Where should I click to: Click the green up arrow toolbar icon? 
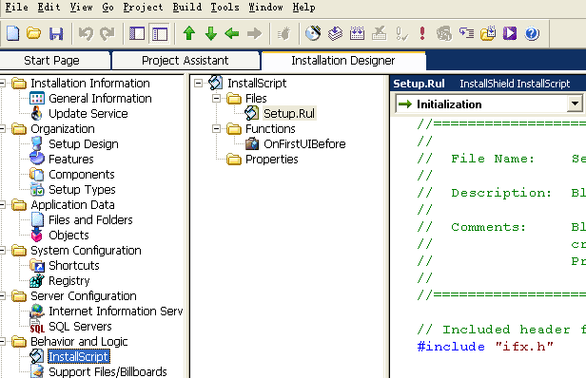189,33
